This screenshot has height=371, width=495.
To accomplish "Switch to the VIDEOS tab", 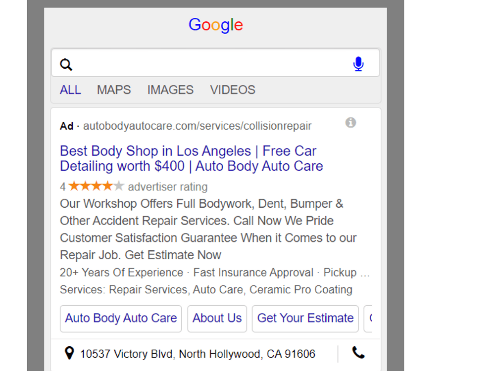I will coord(233,90).
